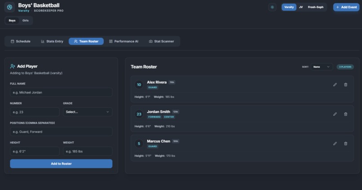Image resolution: width=362 pixels, height=190 pixels.
Task: Click the Team Roster panel heading
Action: pos(144,67)
